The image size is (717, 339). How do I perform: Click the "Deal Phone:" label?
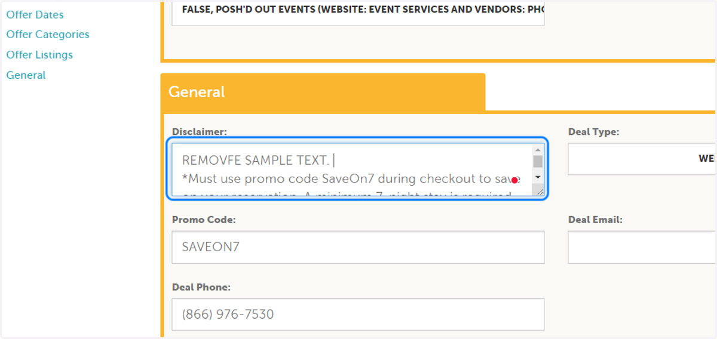[x=201, y=287]
